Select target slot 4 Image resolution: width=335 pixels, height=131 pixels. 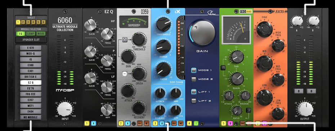point(33,22)
